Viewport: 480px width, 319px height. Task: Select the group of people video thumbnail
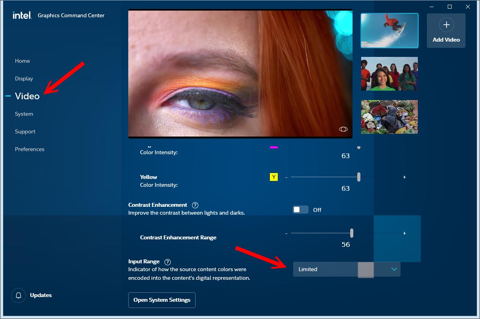pyautogui.click(x=390, y=74)
